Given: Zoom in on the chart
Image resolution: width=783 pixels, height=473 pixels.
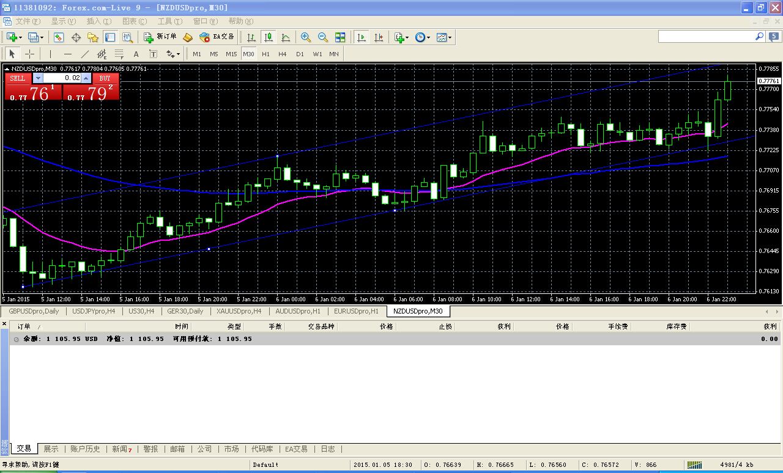Looking at the screenshot, I should (x=306, y=37).
